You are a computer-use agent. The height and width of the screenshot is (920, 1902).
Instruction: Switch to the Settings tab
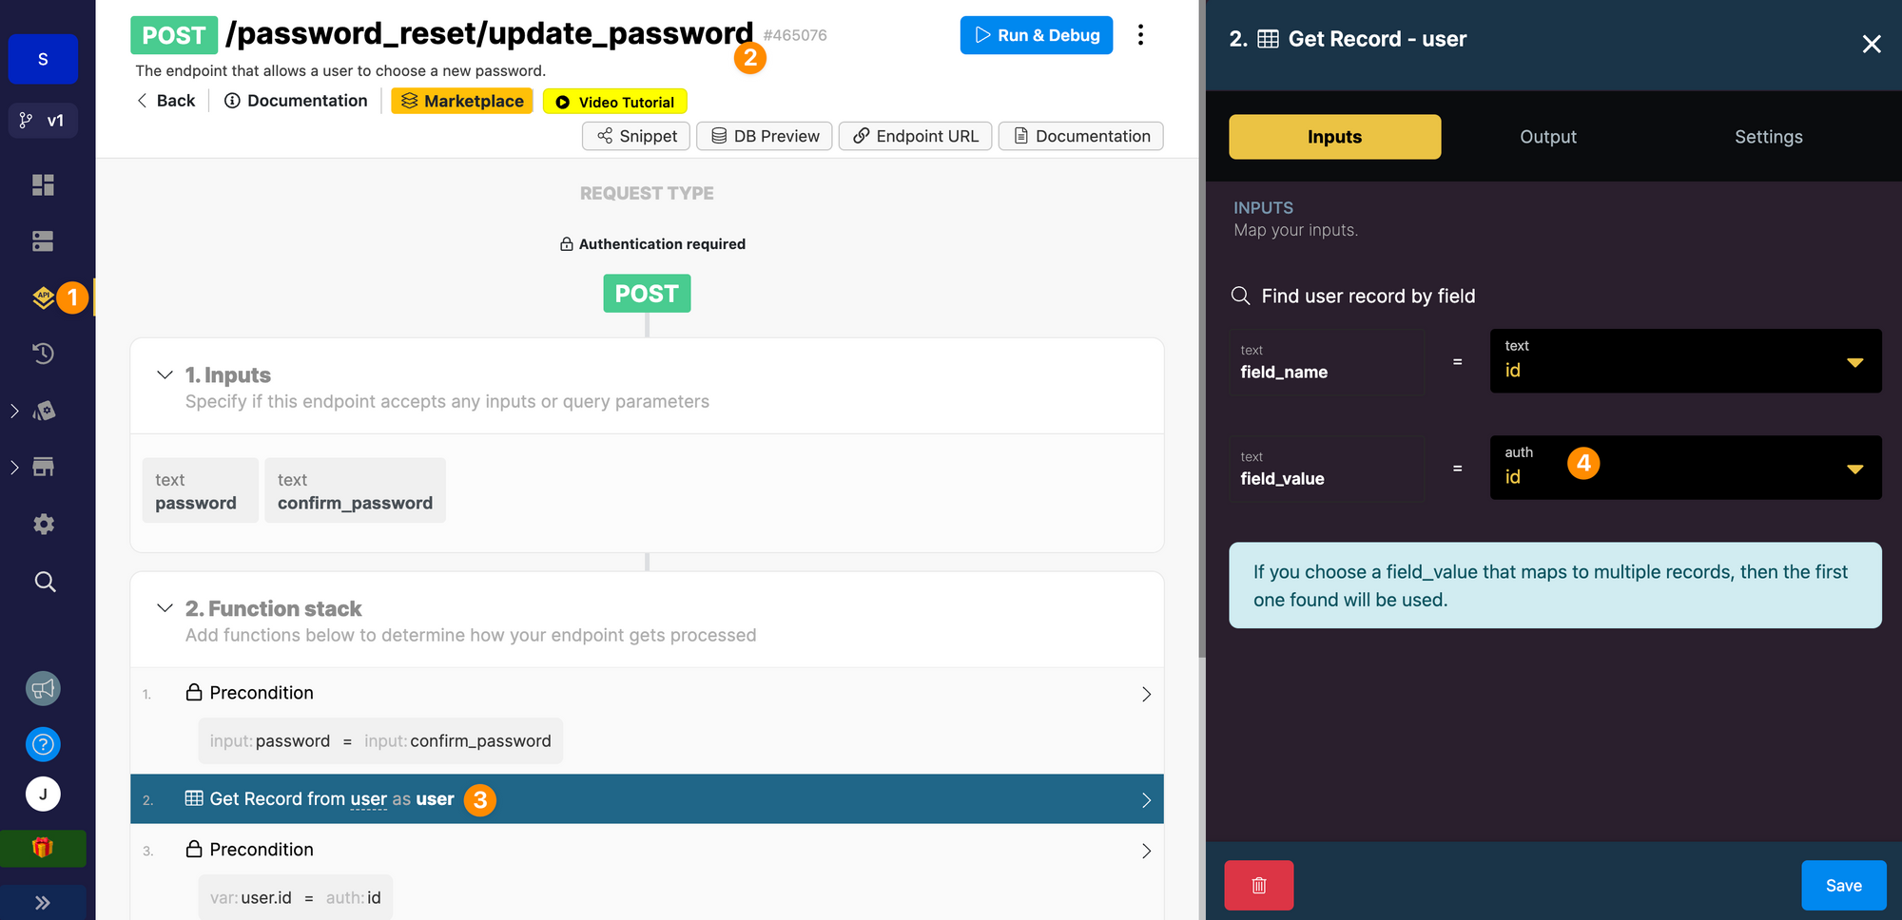point(1768,137)
